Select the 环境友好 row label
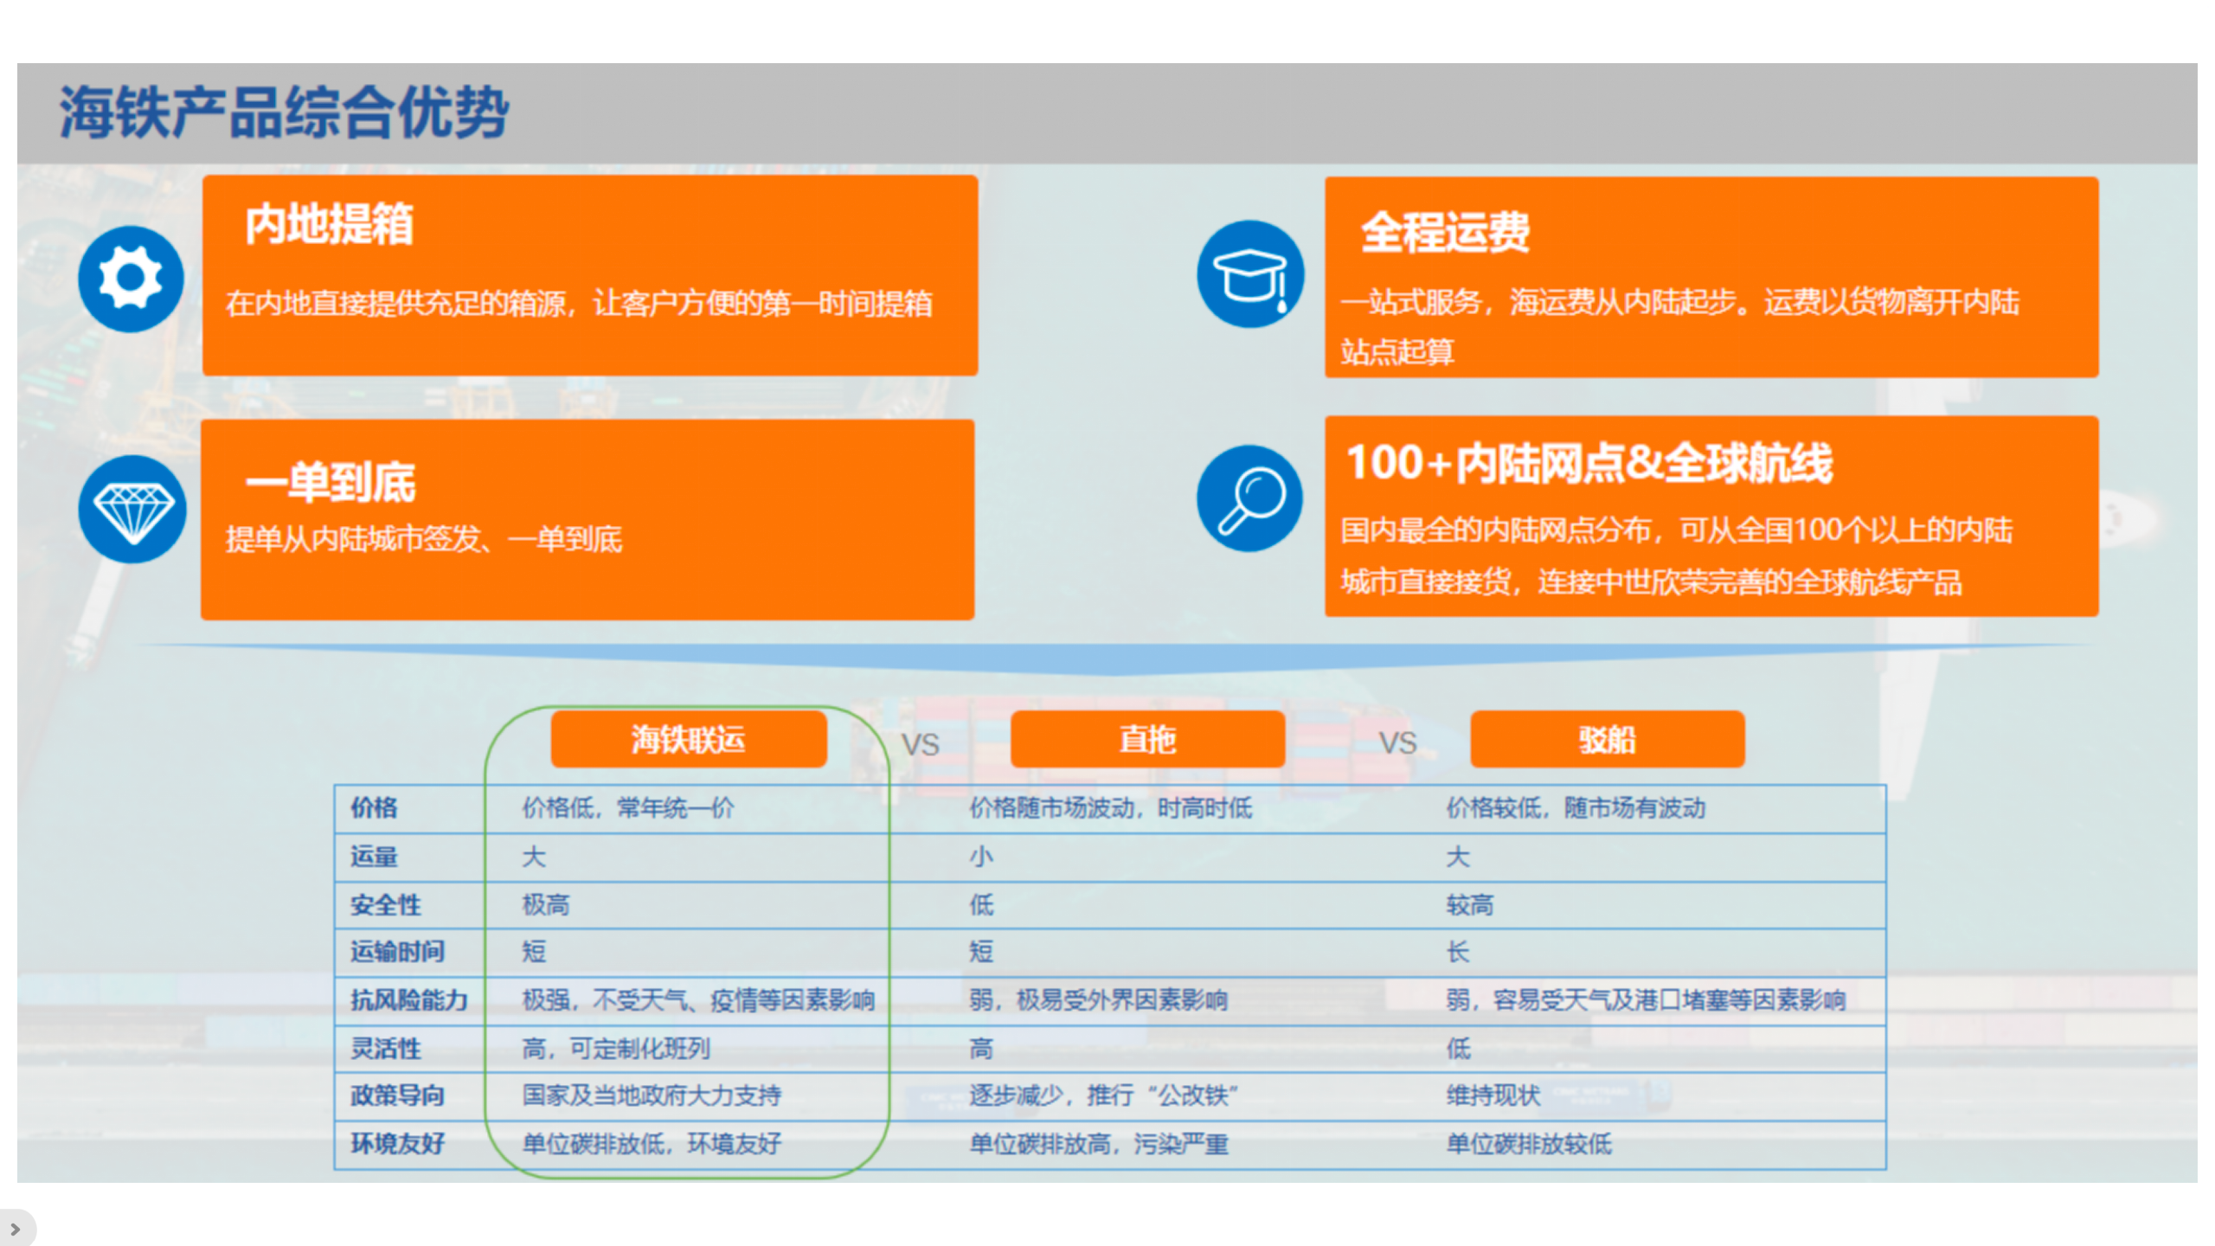 click(397, 1144)
